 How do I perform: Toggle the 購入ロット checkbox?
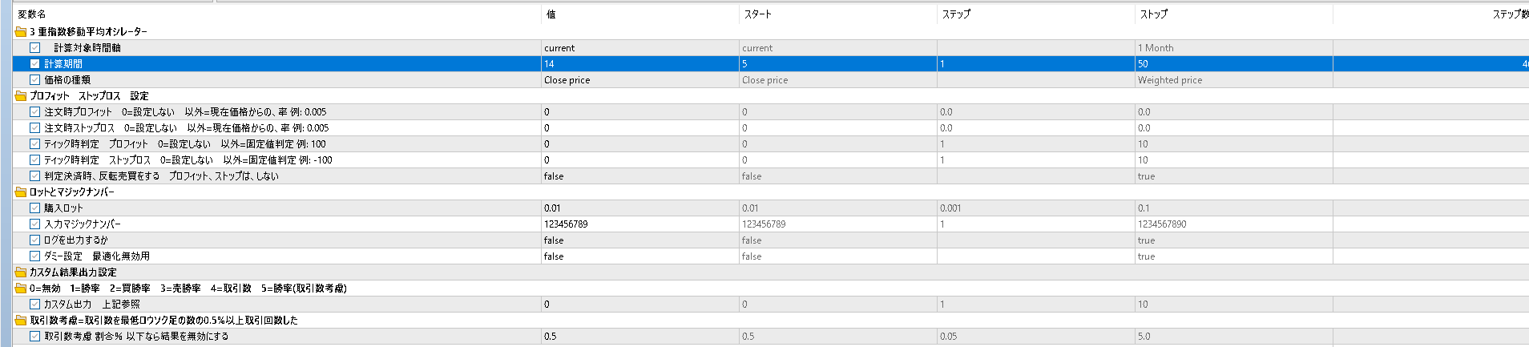tap(35, 208)
